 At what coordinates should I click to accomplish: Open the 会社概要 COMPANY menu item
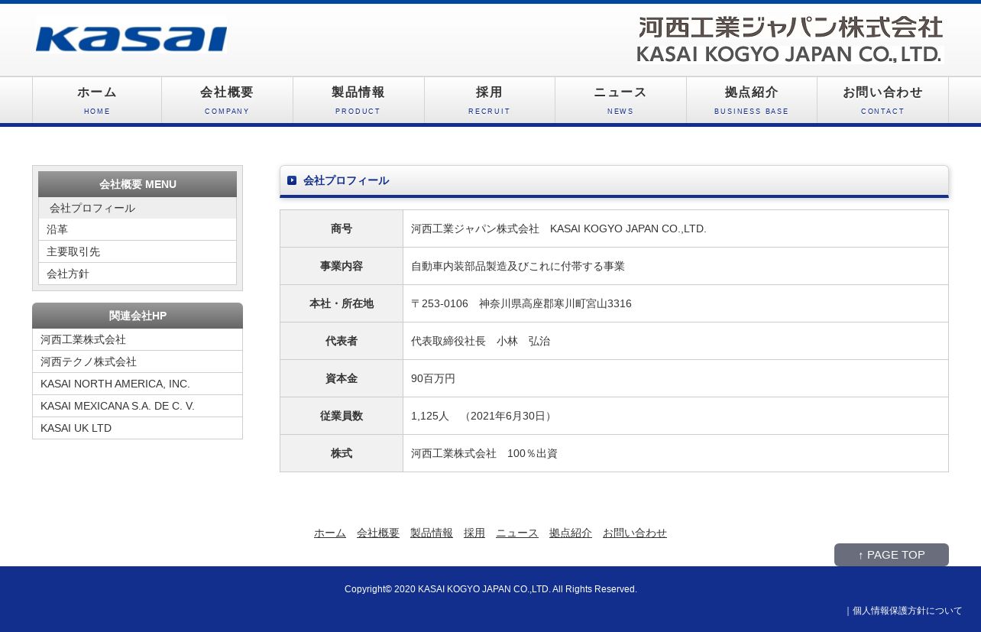click(227, 100)
